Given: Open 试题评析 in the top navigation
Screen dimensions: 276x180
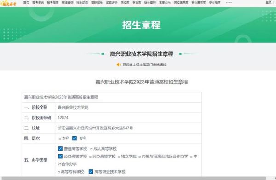Looking at the screenshot, I should click(112, 2).
